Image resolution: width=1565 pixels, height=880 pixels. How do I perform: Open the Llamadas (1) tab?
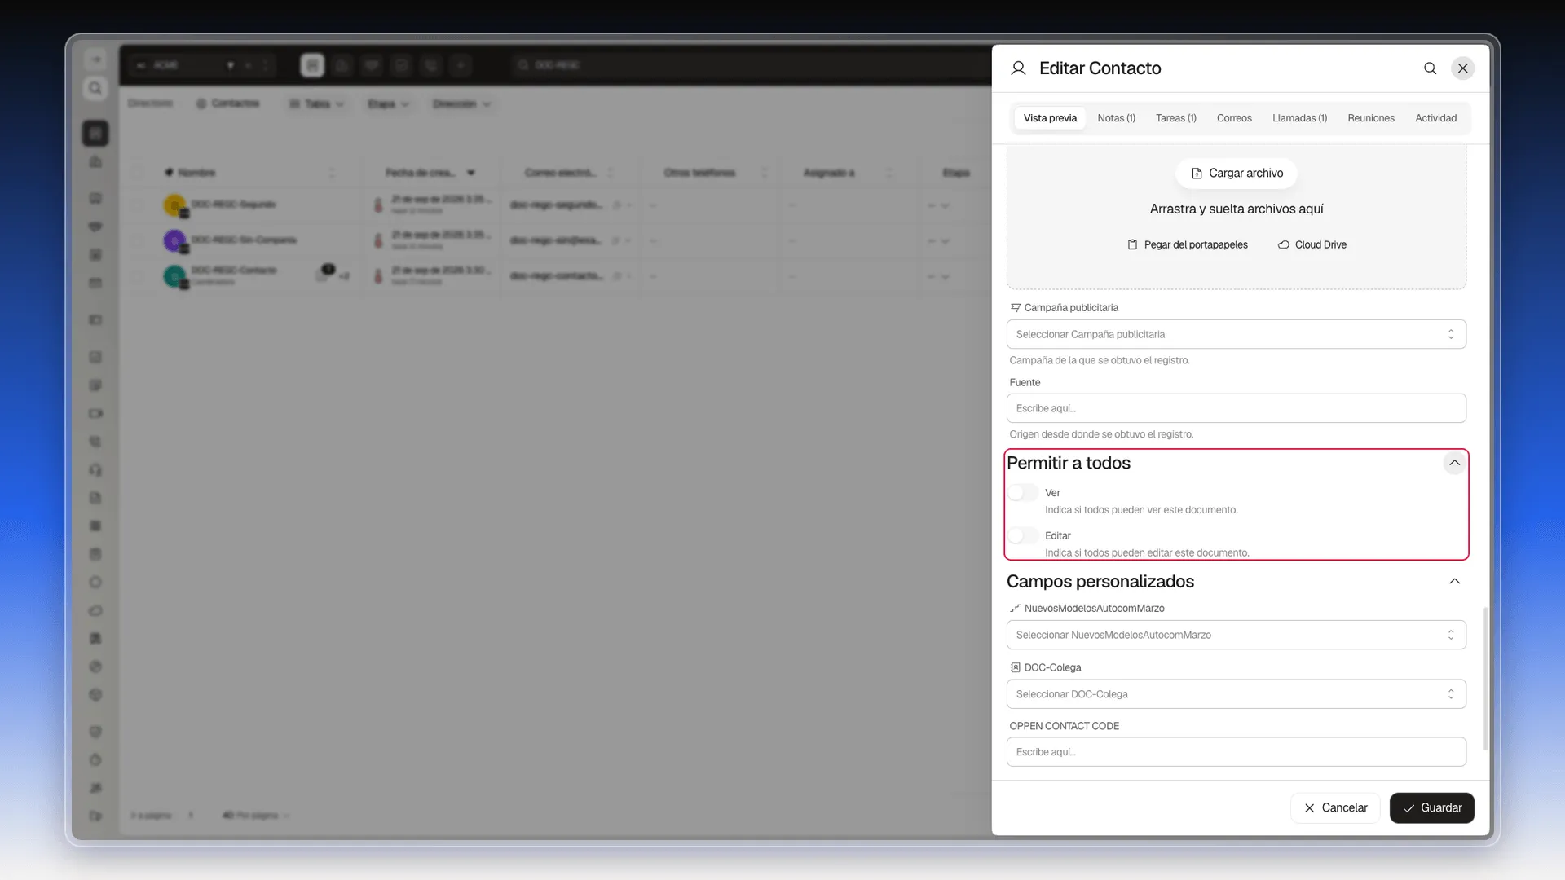pyautogui.click(x=1299, y=118)
